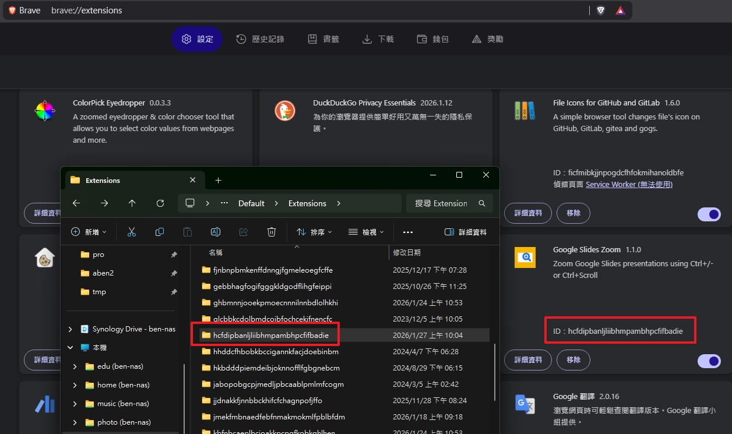
Task: Go back in Explorer window
Action: pos(76,203)
